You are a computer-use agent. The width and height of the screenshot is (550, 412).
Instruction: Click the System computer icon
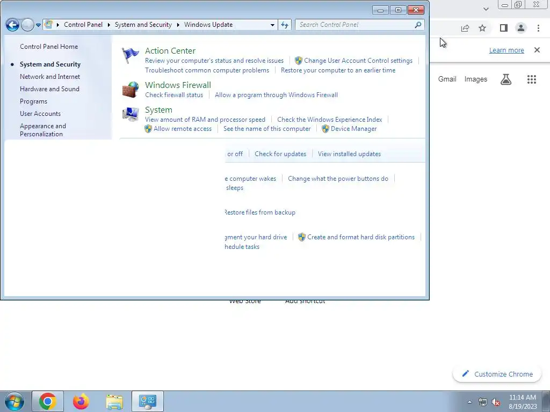click(x=130, y=114)
